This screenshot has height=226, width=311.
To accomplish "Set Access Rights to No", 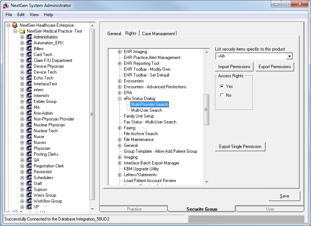I will [222, 95].
